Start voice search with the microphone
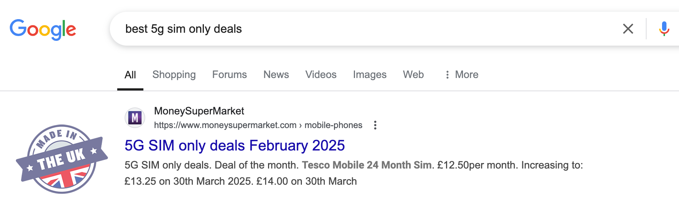This screenshot has width=679, height=209. click(x=664, y=29)
